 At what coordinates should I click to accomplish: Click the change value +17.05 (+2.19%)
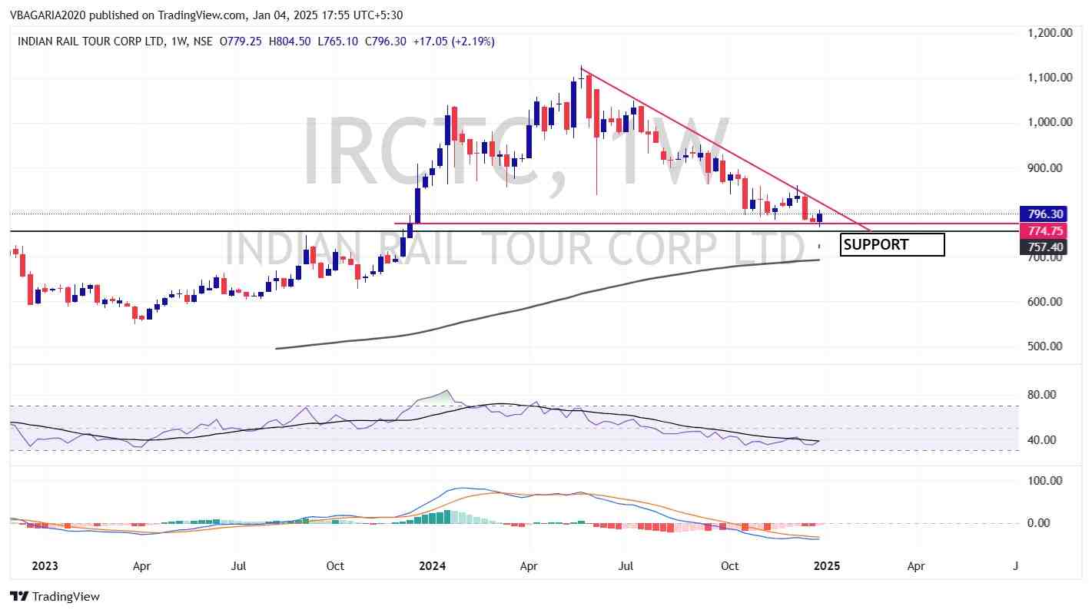point(453,41)
